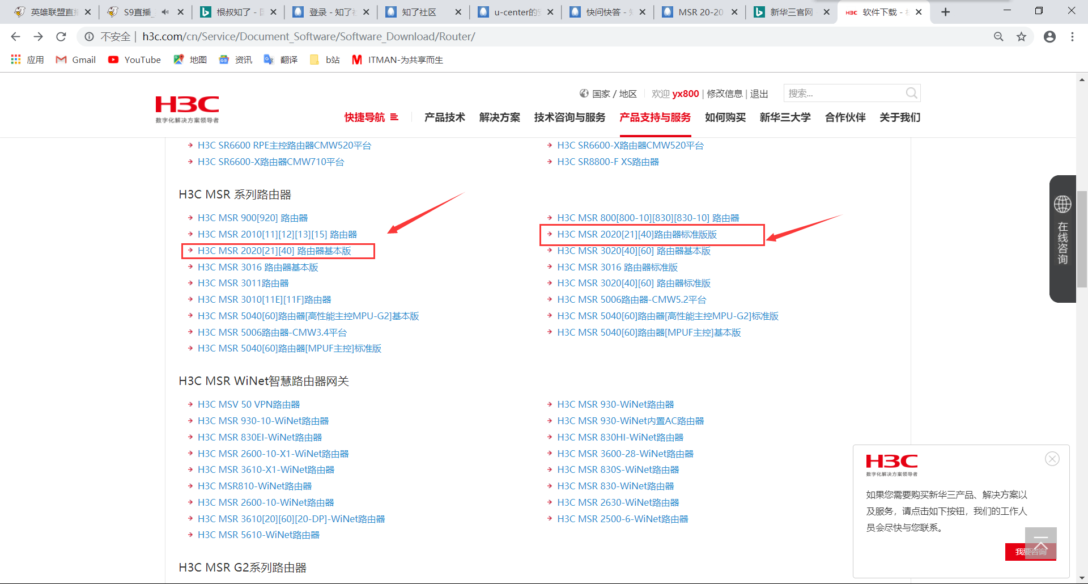Open the 资讯 news bookmark
Screen dimensions: 1088x584
235,60
